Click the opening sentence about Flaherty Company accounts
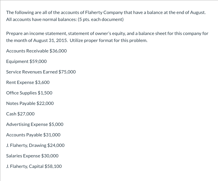 pyautogui.click(x=106, y=13)
